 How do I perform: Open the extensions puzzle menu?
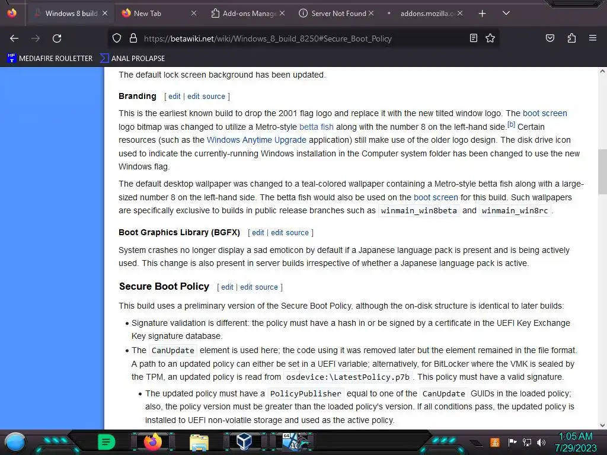pyautogui.click(x=571, y=38)
